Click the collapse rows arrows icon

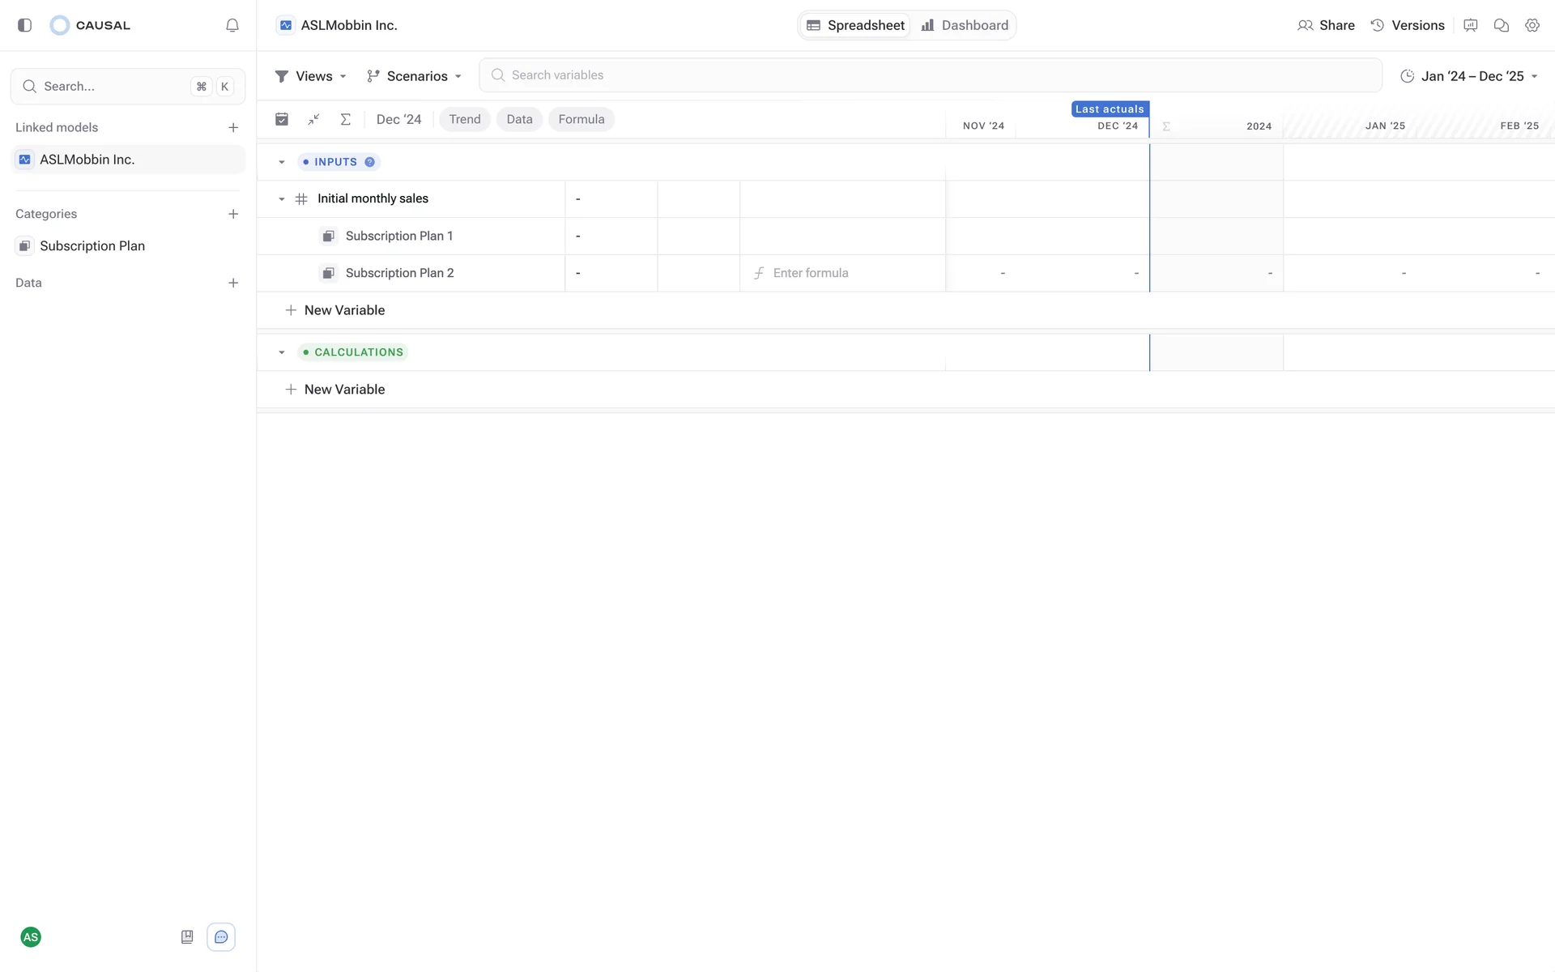[313, 119]
